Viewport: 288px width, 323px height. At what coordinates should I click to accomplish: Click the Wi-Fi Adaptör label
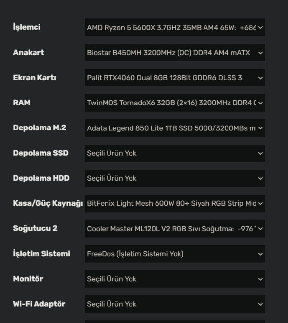[39, 304]
